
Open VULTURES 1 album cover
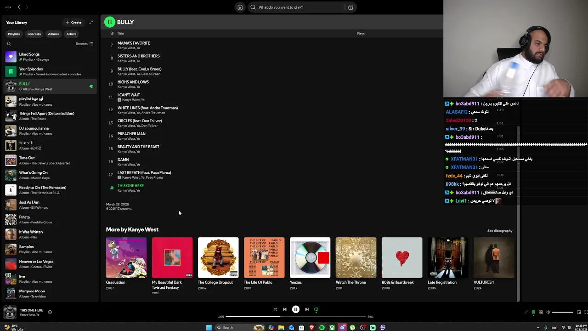coord(494,257)
